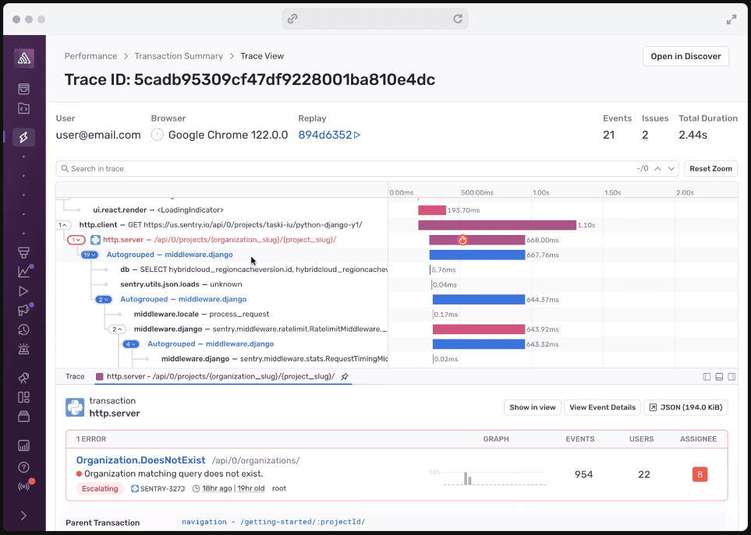
Task: Click View Event Details button
Action: (x=602, y=407)
